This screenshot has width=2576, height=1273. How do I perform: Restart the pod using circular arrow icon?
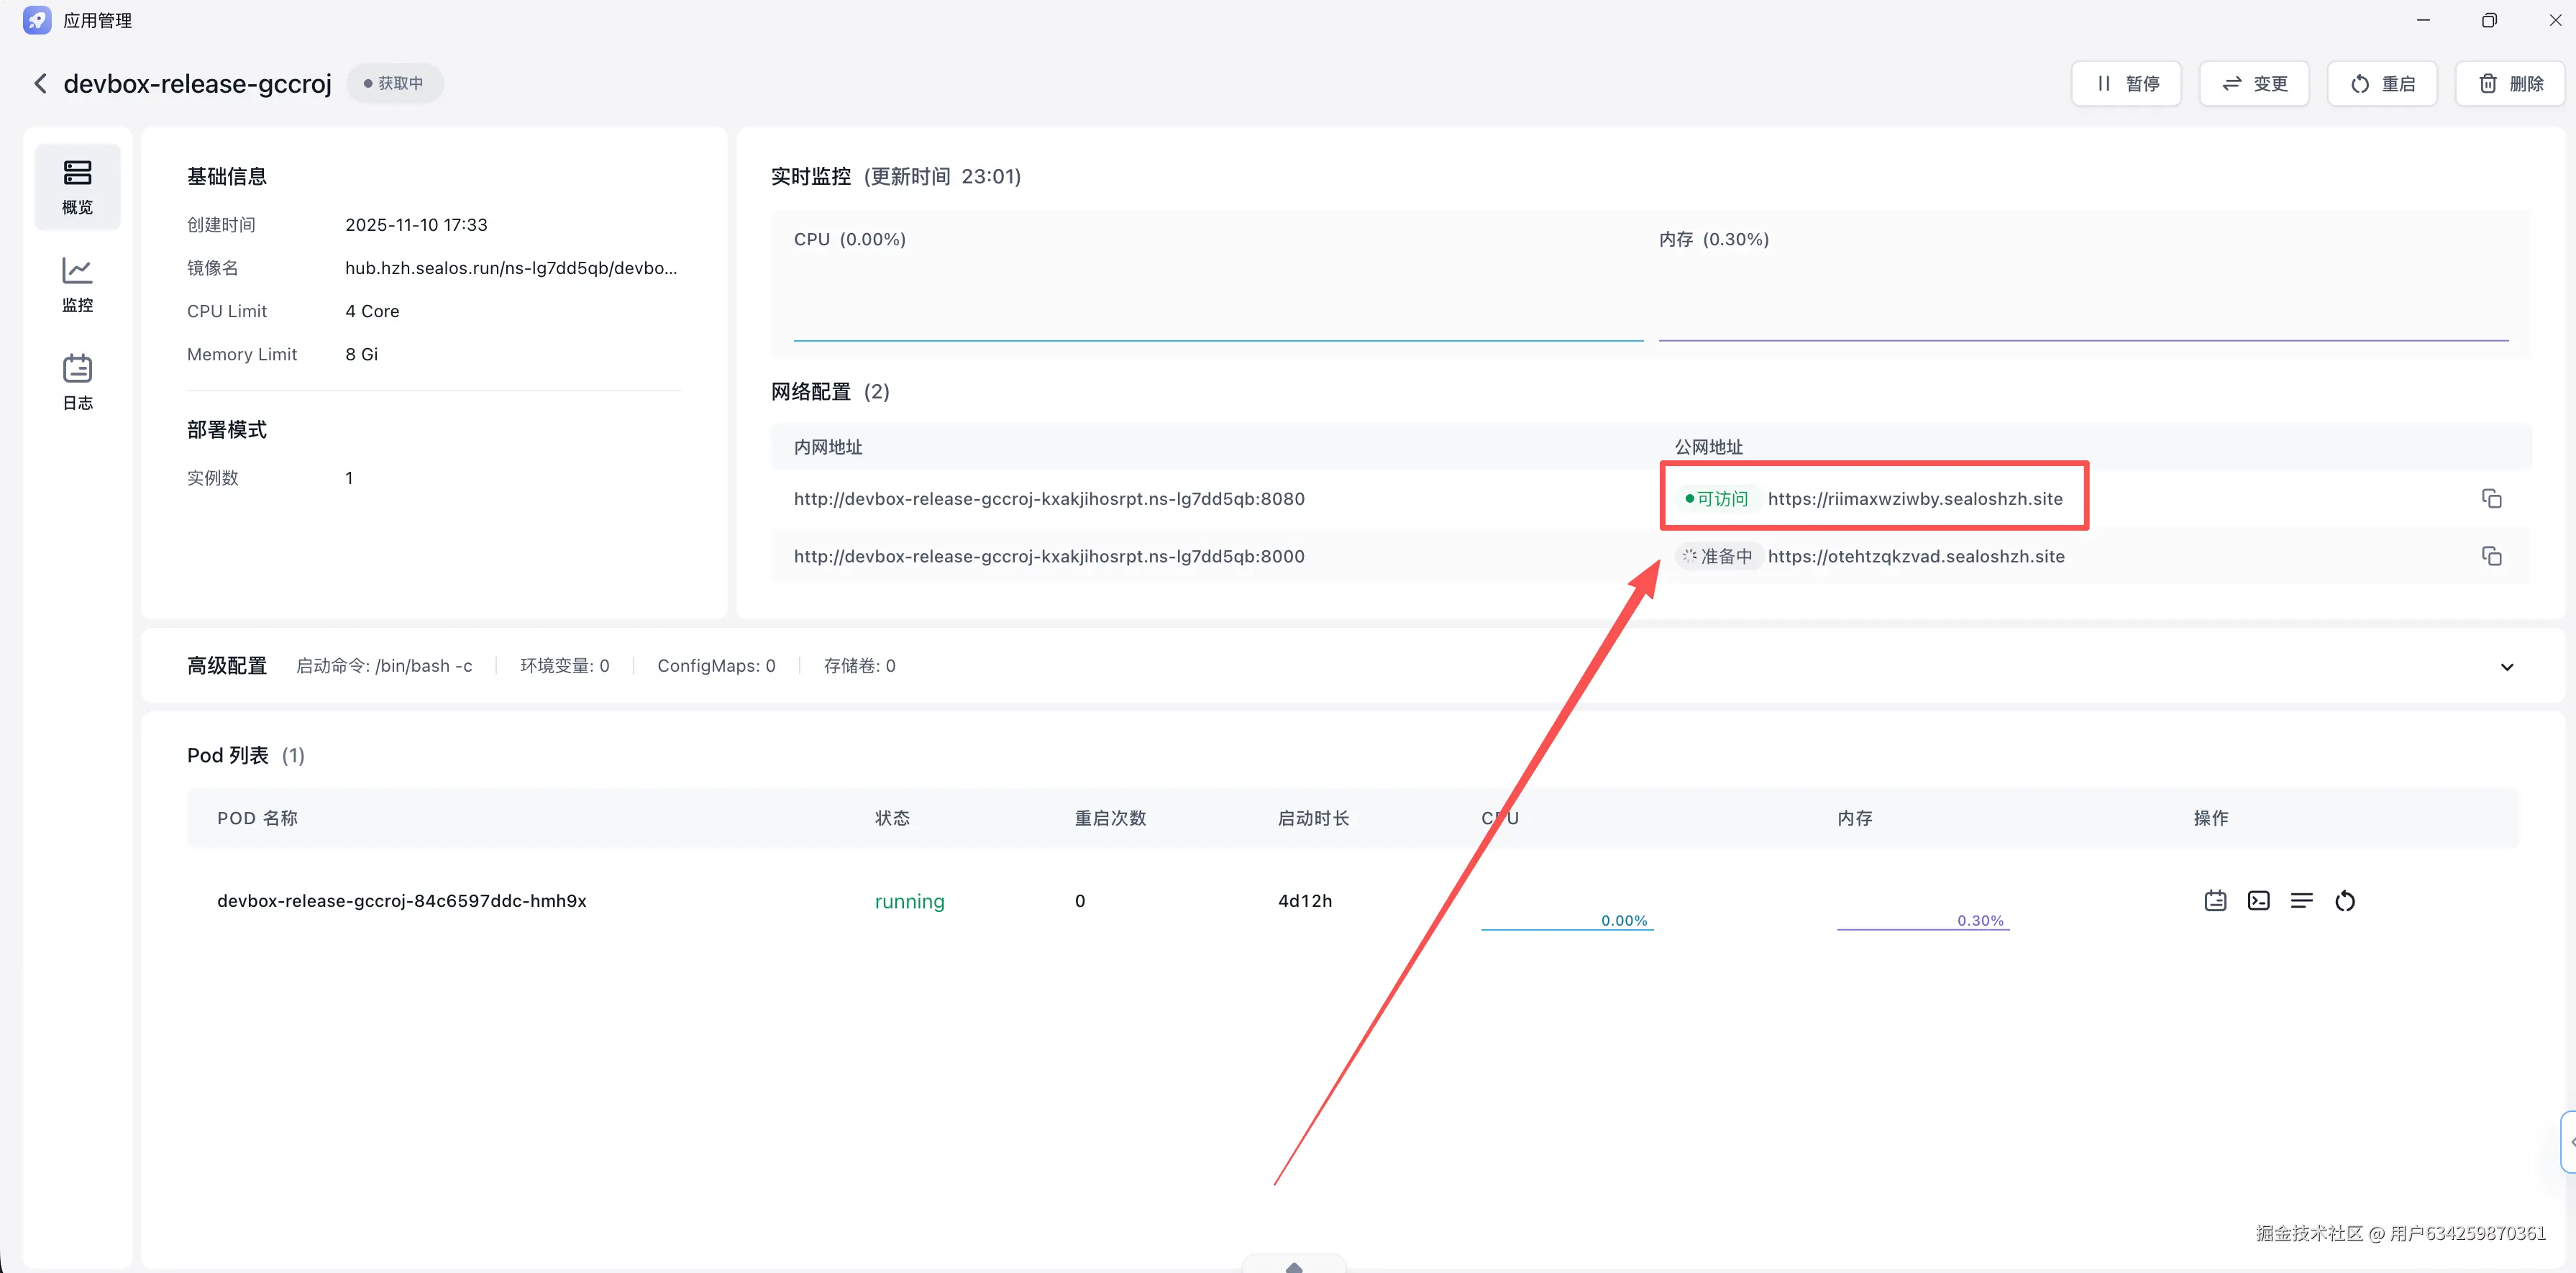click(2344, 901)
